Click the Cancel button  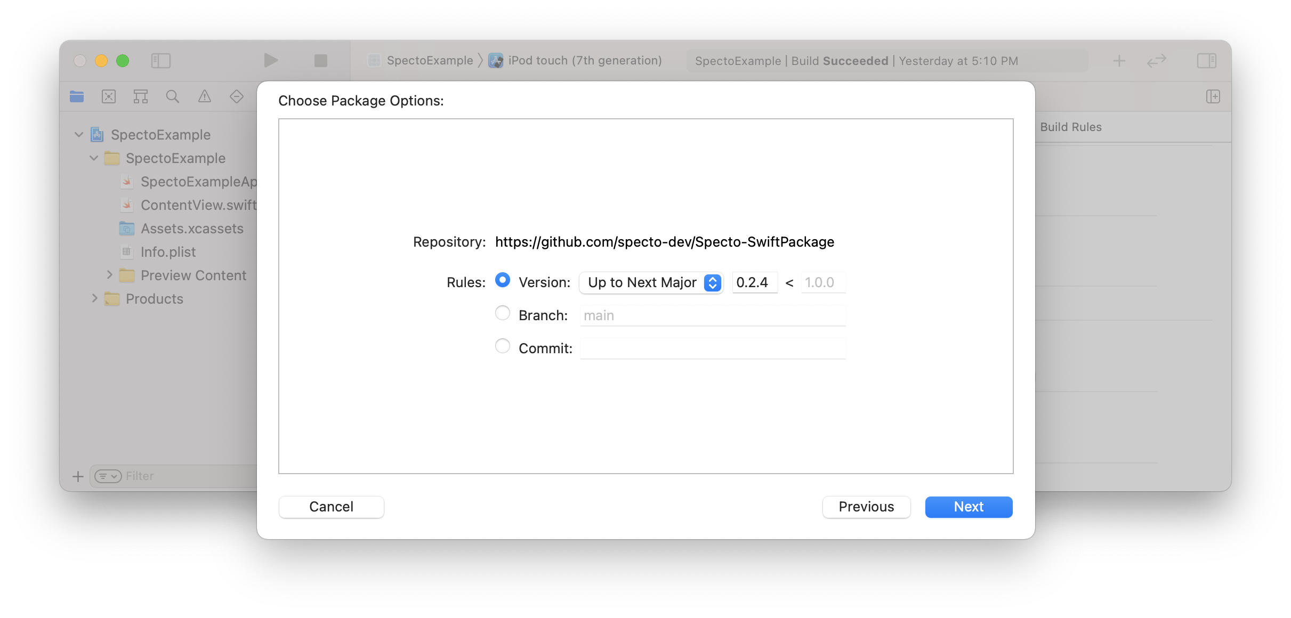click(331, 507)
